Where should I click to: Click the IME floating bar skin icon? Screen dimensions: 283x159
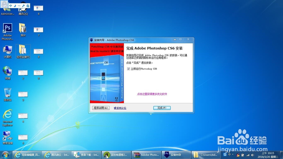click(28, 6)
